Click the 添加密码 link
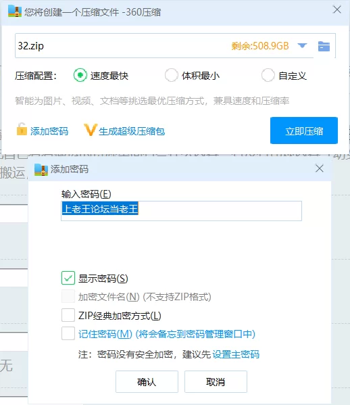The image size is (350, 405). pos(49,131)
